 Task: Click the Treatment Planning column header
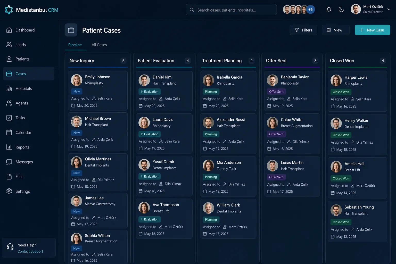pos(222,61)
